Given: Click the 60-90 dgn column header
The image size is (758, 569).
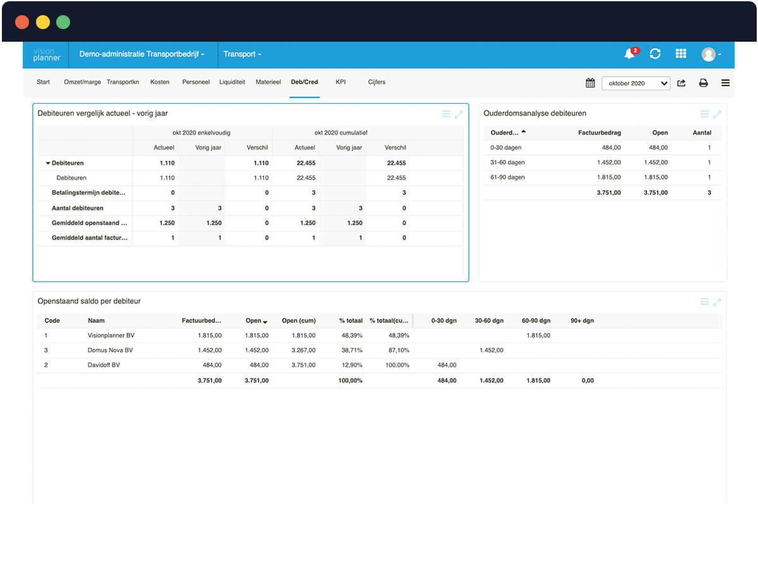Looking at the screenshot, I should 536,321.
